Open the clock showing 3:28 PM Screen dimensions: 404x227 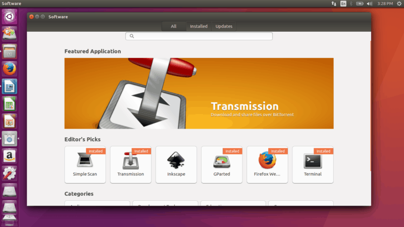(x=385, y=4)
